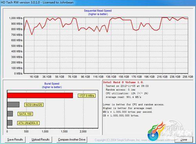Click the Save Results button

tap(15, 140)
